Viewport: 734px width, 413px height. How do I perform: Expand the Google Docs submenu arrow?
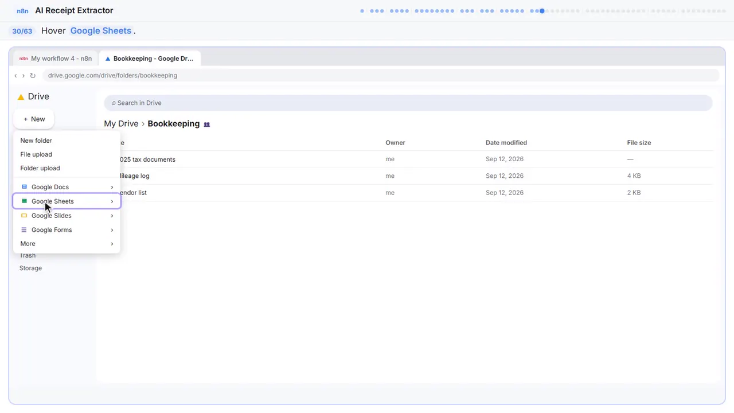[112, 187]
